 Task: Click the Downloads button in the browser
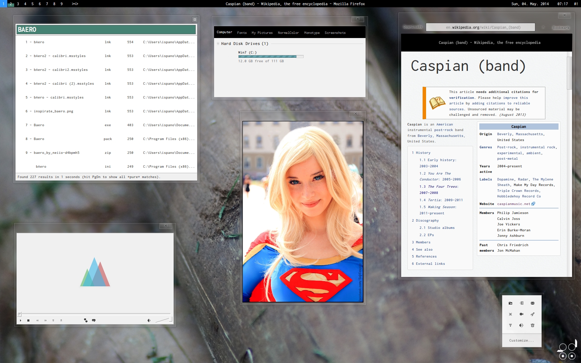point(413,27)
